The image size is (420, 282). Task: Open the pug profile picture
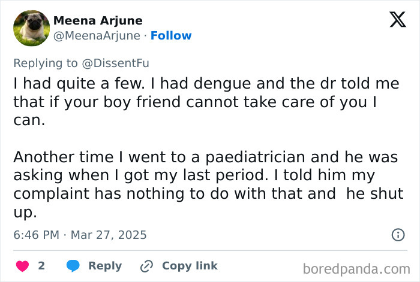click(31, 28)
